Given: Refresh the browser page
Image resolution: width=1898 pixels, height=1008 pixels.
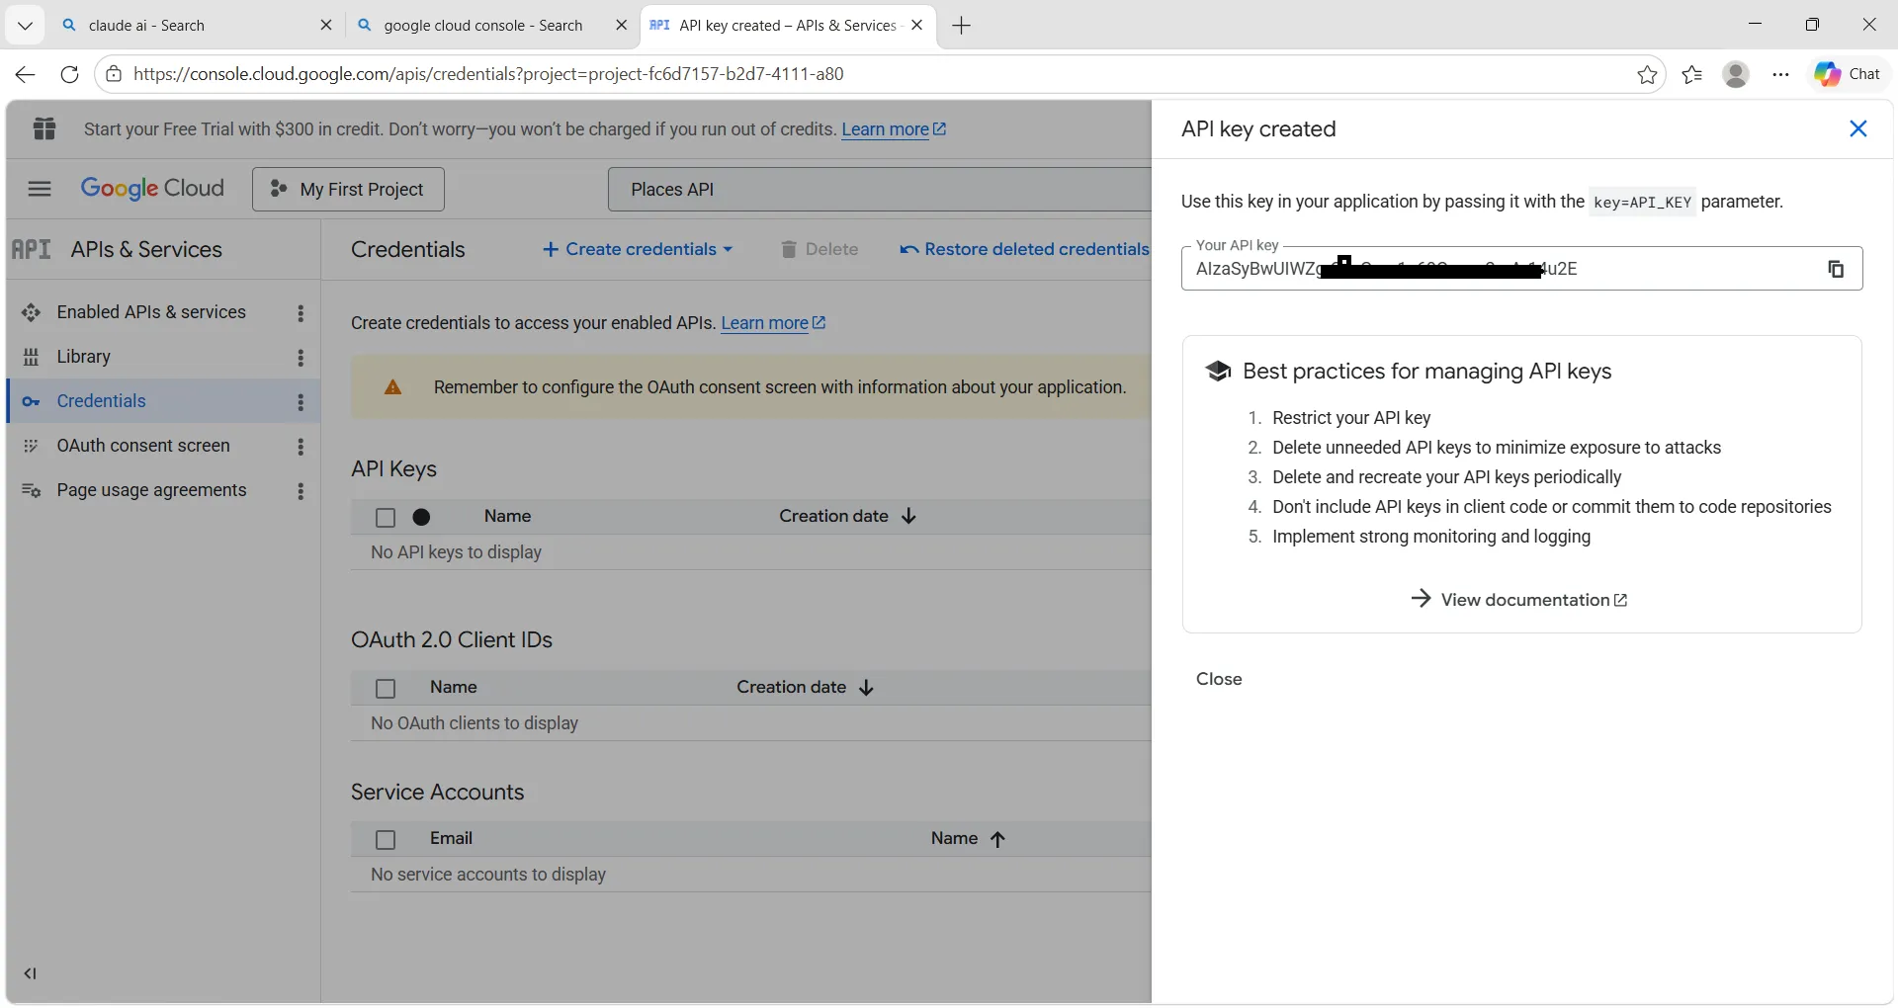Looking at the screenshot, I should [69, 74].
